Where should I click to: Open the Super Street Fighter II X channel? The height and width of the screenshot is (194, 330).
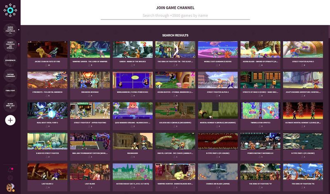pyautogui.click(x=10, y=30)
